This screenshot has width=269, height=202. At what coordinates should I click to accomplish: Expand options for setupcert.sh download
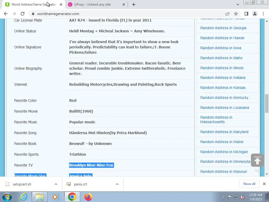click(56, 184)
